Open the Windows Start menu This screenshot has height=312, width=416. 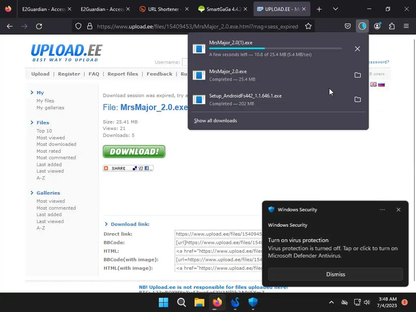pyautogui.click(x=163, y=302)
